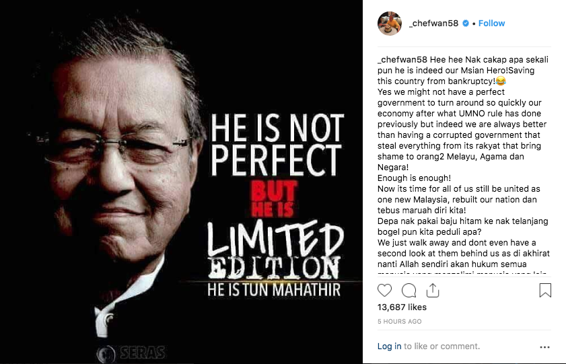Click the blue verified badge
Screen dimensions: 566x364
point(466,24)
